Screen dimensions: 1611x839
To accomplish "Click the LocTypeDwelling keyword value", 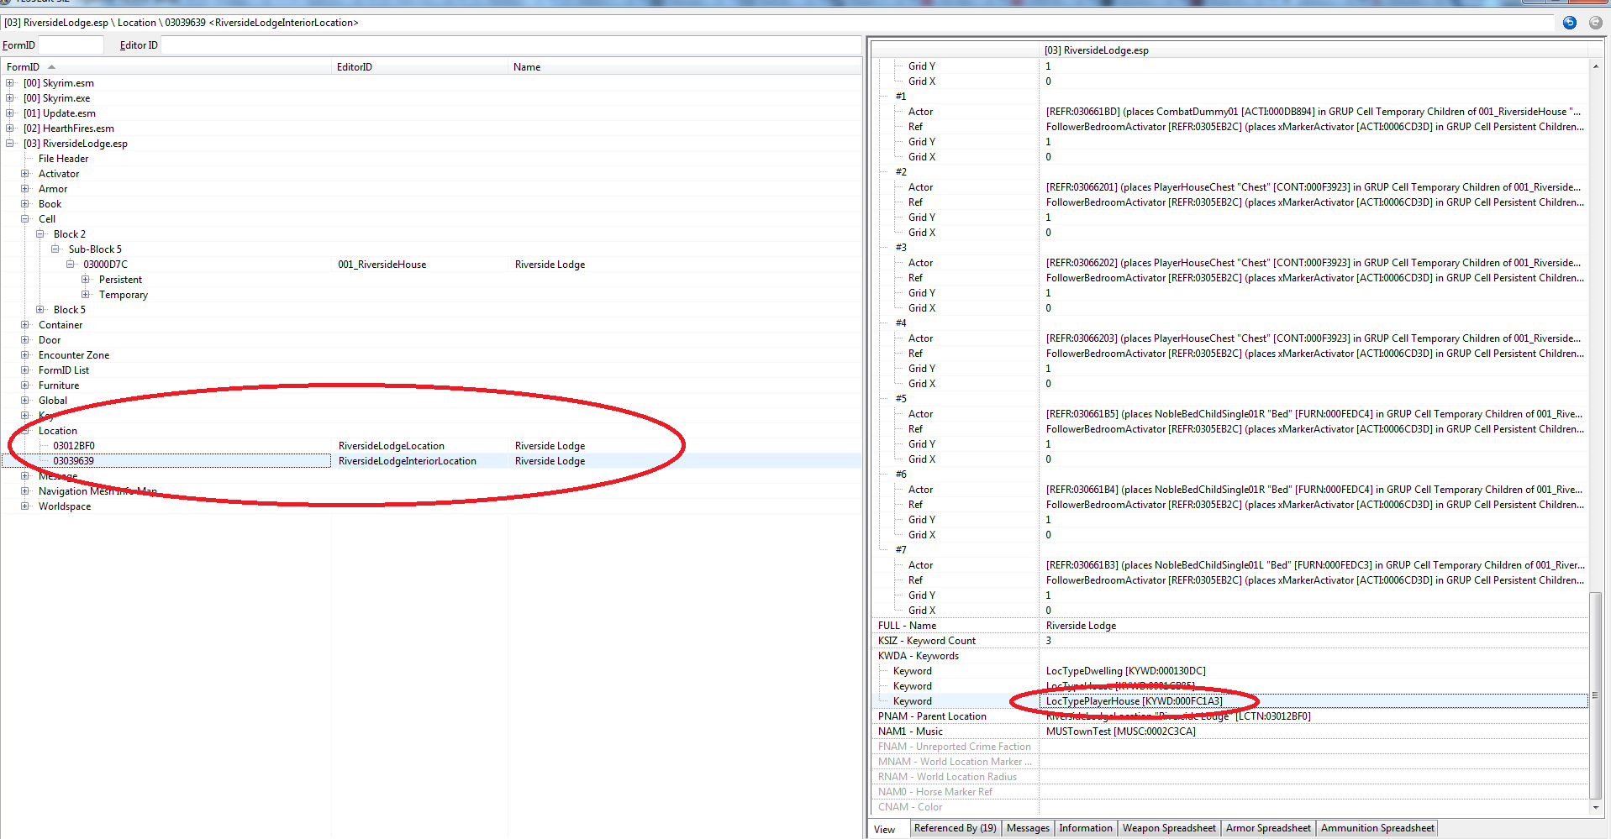I will (1125, 671).
